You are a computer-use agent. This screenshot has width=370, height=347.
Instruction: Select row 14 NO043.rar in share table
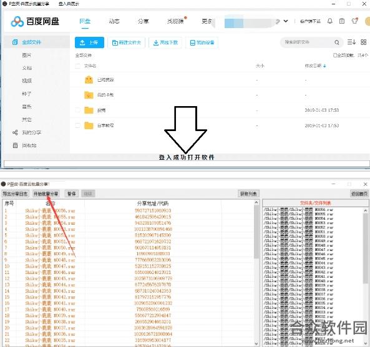[x=129, y=291]
